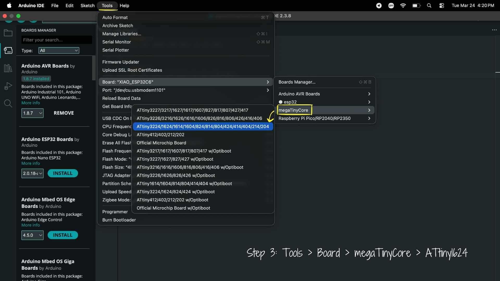The image size is (500, 281).
Task: Open More info link under AVR Boards
Action: pos(30,103)
